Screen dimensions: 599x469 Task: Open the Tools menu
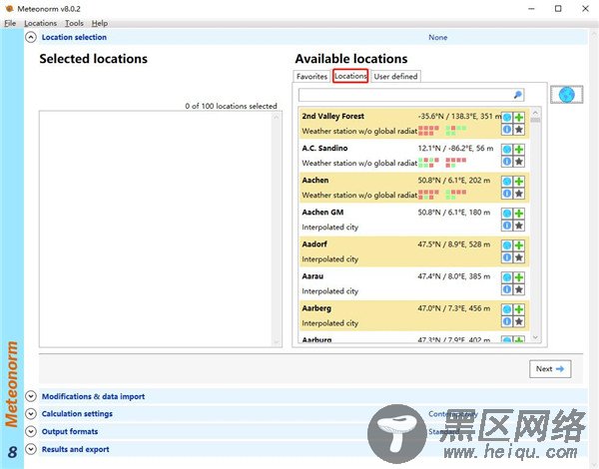click(74, 23)
